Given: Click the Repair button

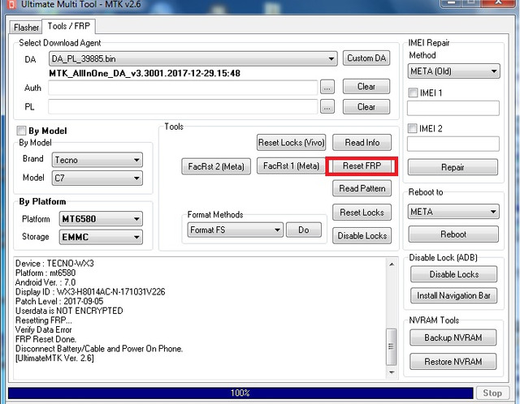Looking at the screenshot, I should click(453, 167).
